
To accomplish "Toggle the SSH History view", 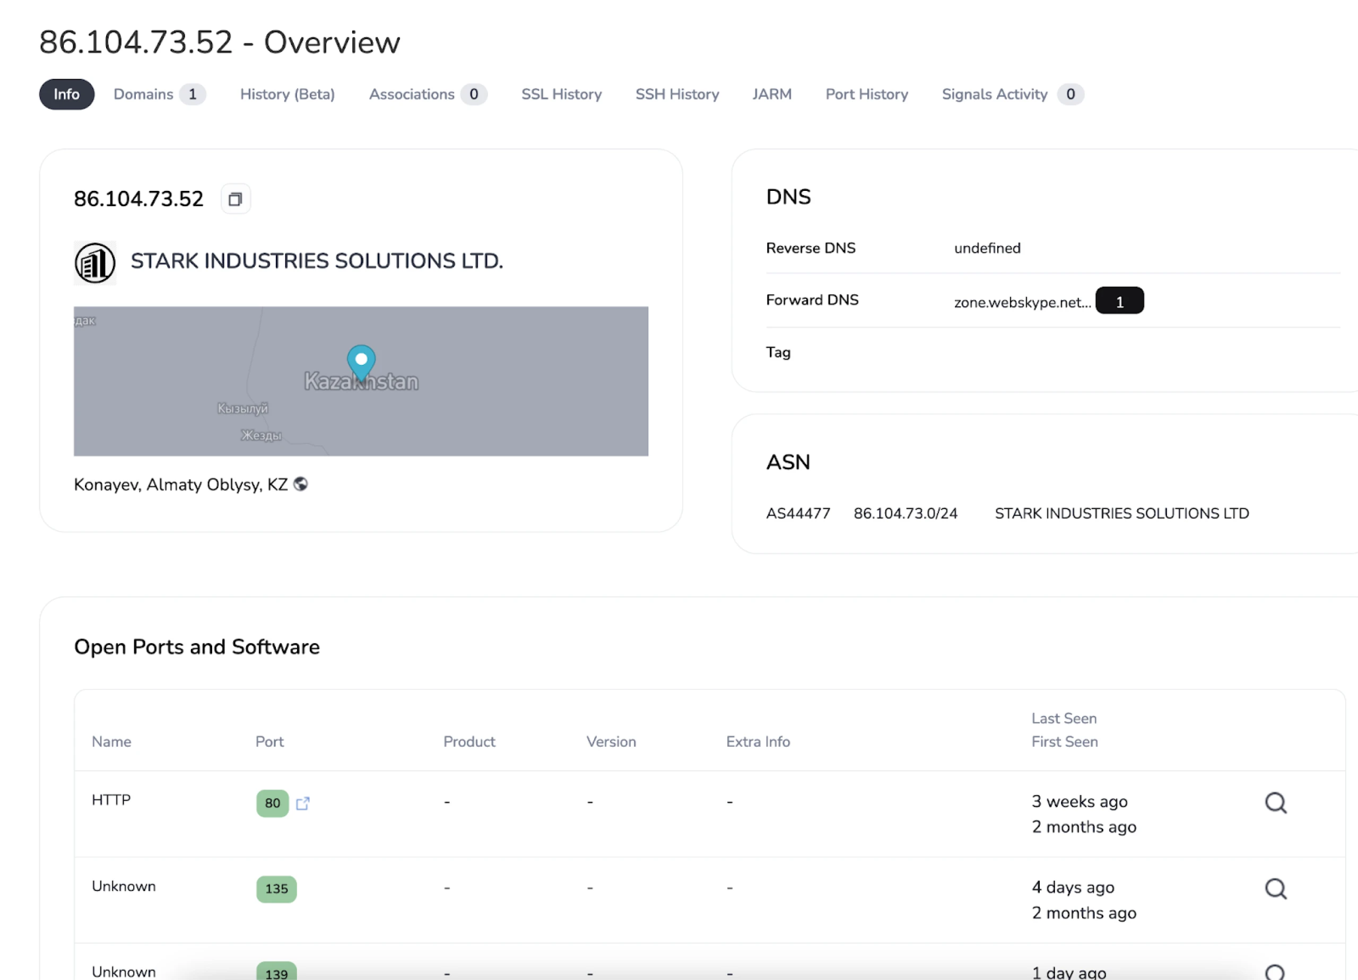I will 677,94.
